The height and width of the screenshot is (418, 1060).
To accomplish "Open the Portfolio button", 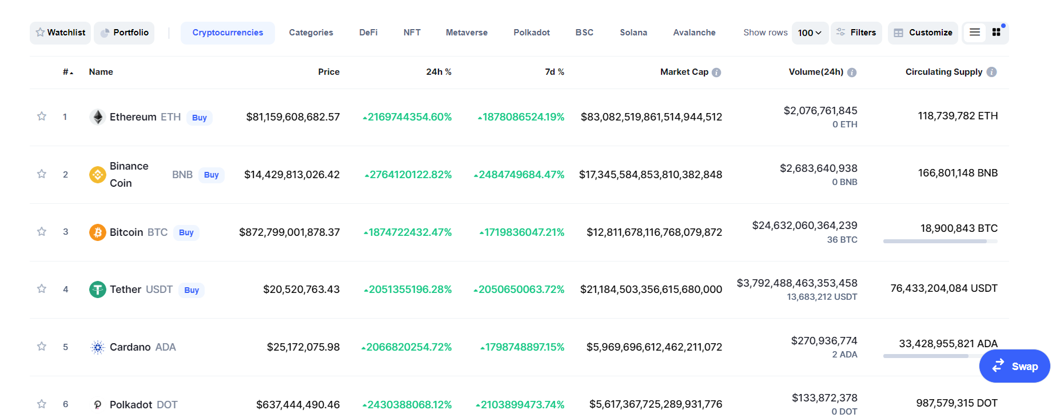I will pos(124,33).
